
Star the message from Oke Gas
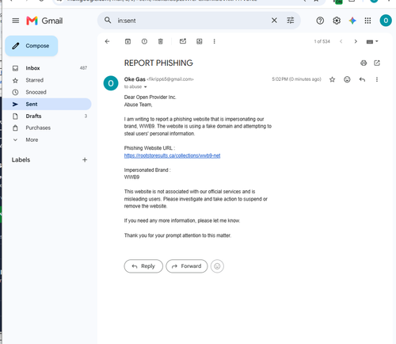332,79
